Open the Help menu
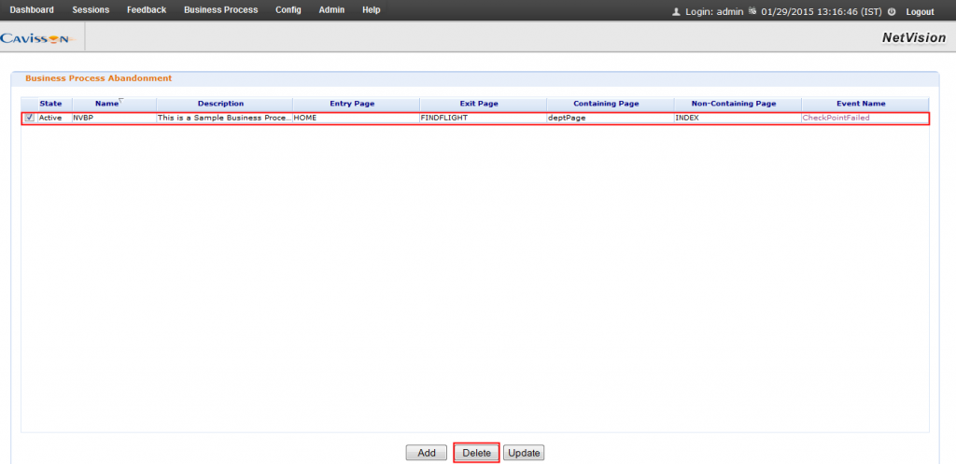Viewport: 956px width, 464px height. click(372, 10)
